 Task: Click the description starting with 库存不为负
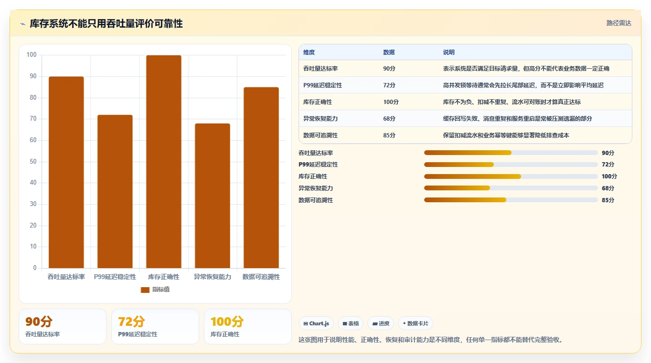(x=512, y=102)
